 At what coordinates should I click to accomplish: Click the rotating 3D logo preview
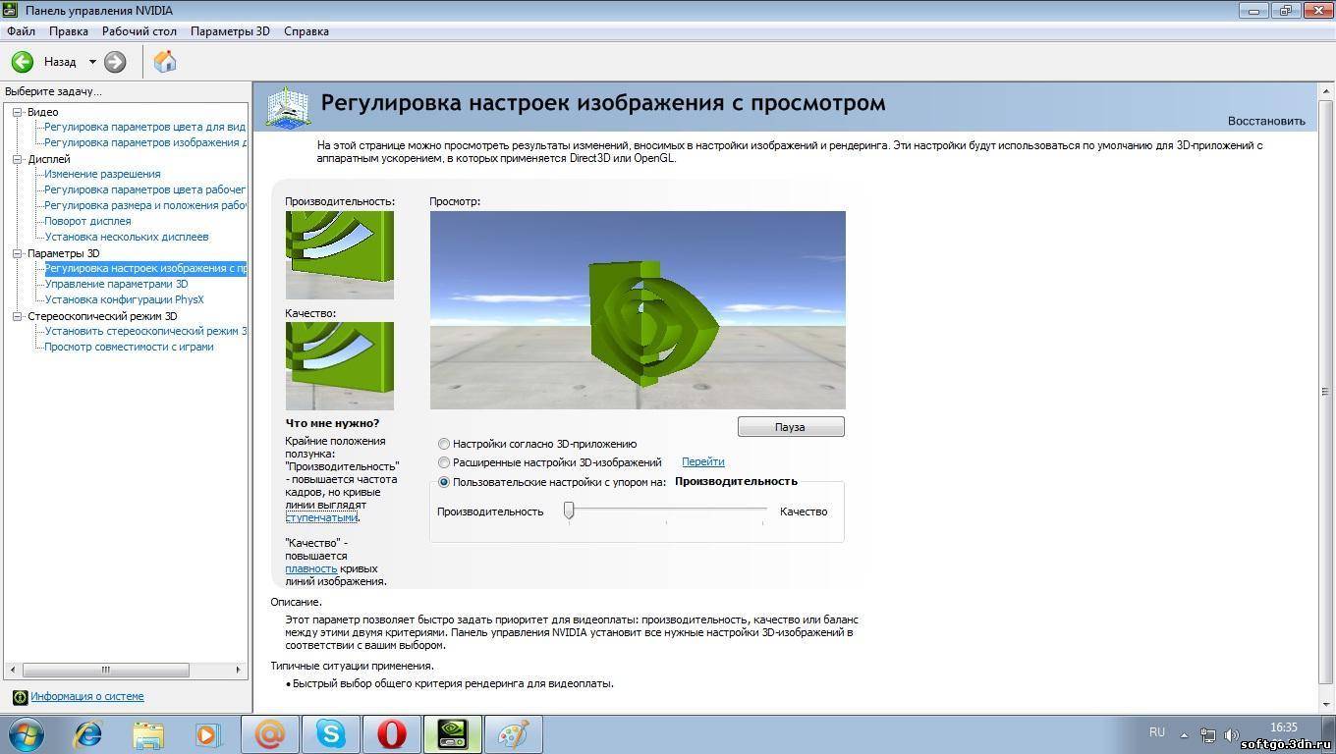click(x=638, y=310)
